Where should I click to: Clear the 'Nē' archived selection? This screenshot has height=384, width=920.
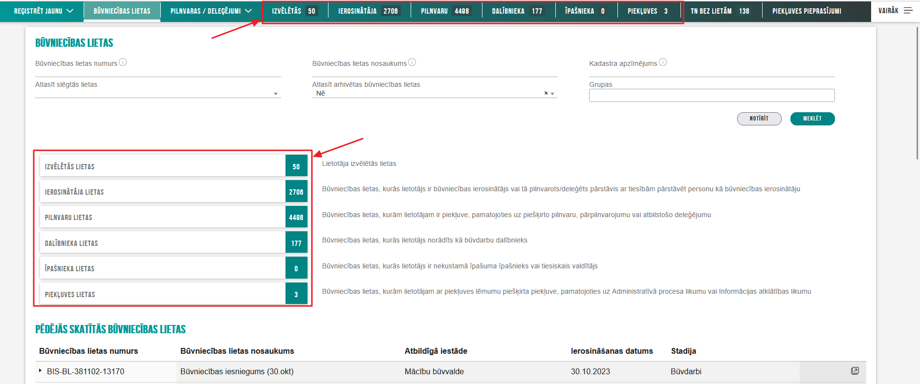coord(546,93)
